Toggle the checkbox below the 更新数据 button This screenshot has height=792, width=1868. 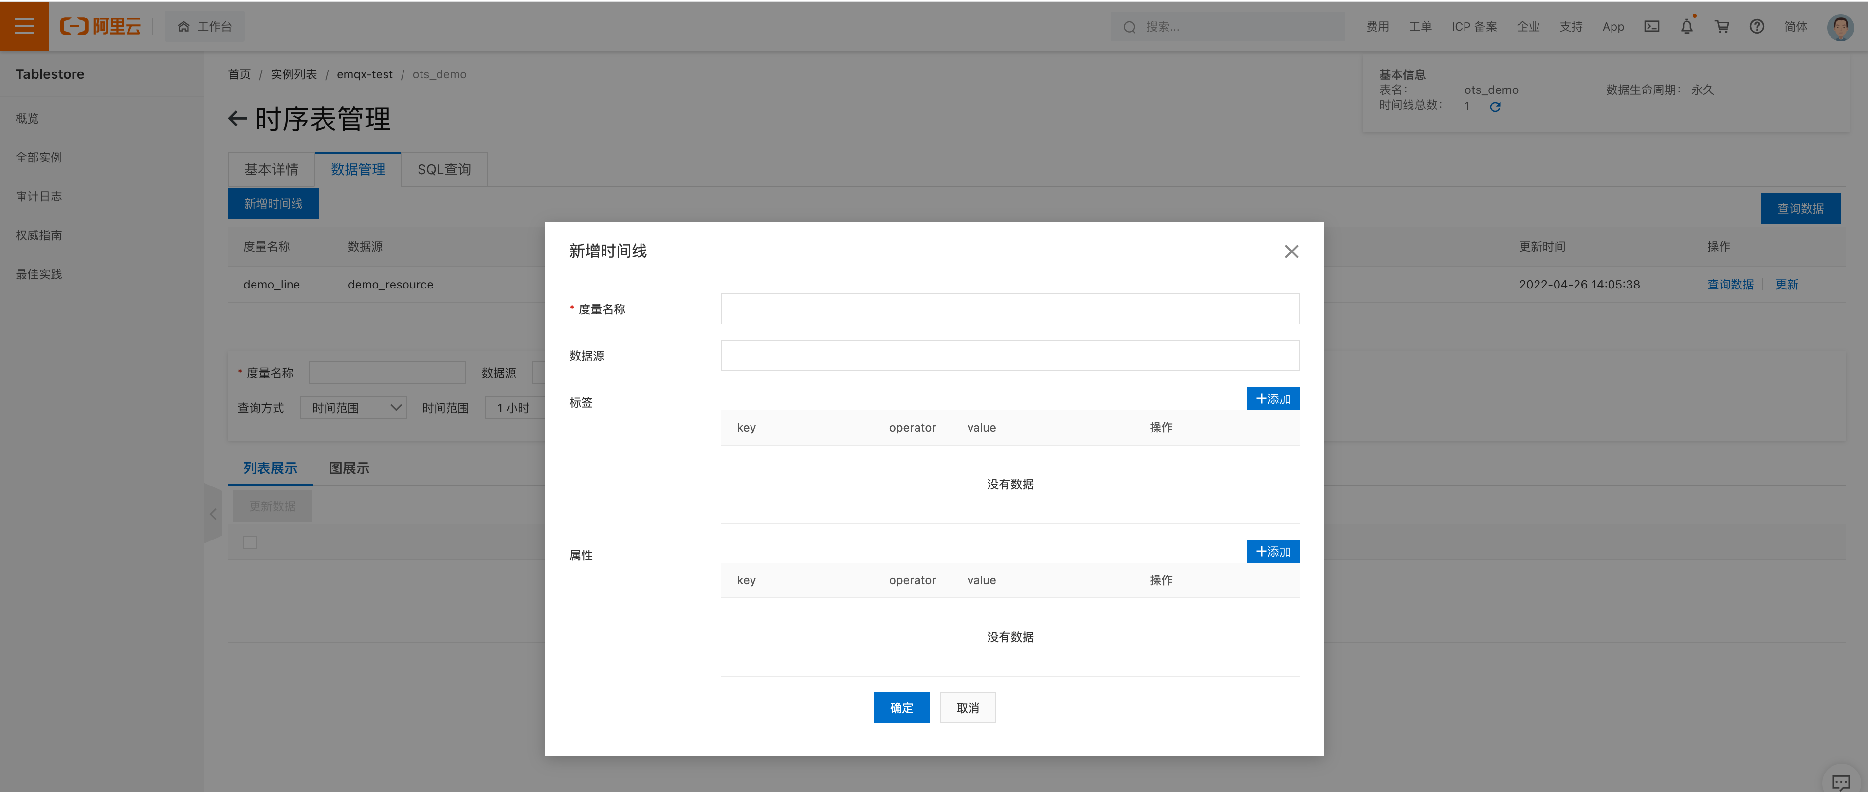[x=250, y=541]
